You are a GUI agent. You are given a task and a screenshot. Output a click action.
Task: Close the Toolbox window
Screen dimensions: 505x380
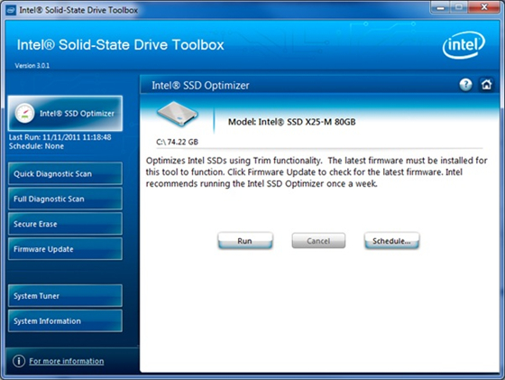point(483,7)
